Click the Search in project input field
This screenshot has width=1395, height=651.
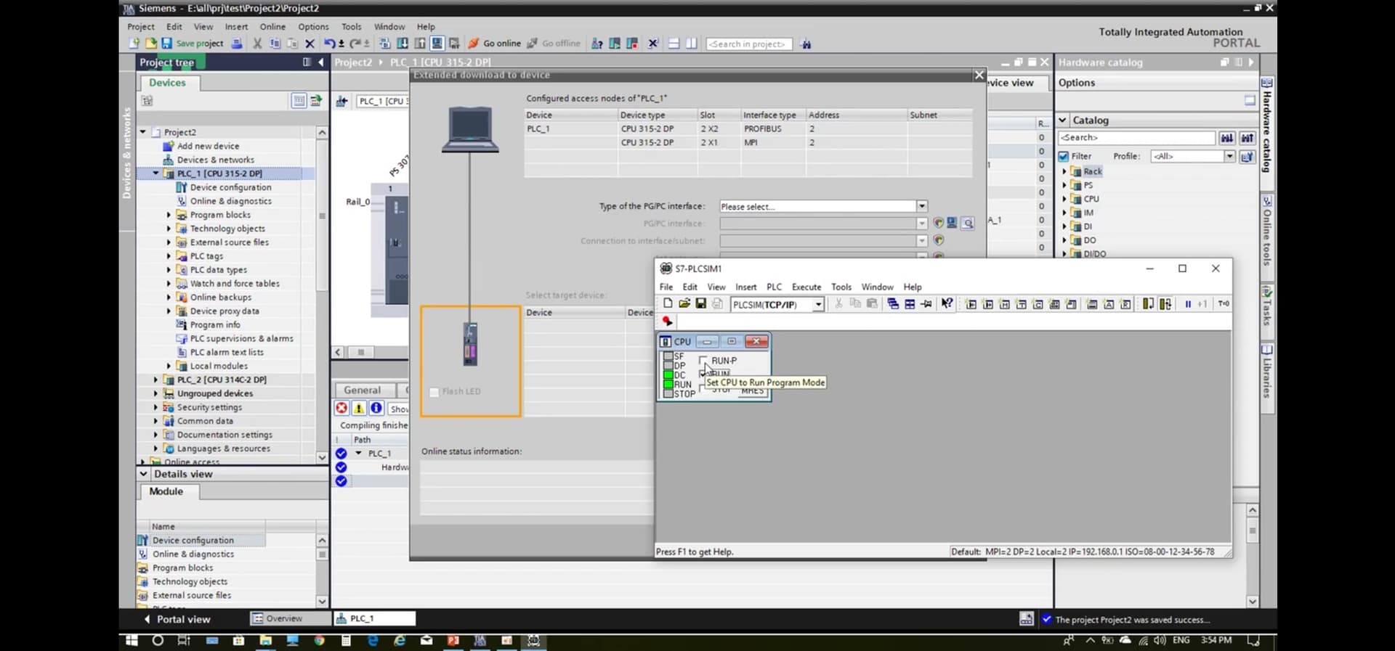tap(748, 44)
